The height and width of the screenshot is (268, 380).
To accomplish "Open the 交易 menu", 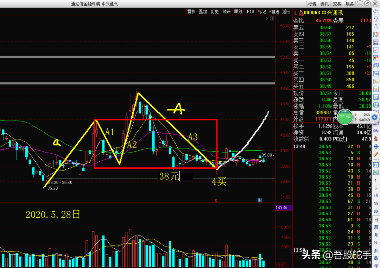I will coord(337,4).
